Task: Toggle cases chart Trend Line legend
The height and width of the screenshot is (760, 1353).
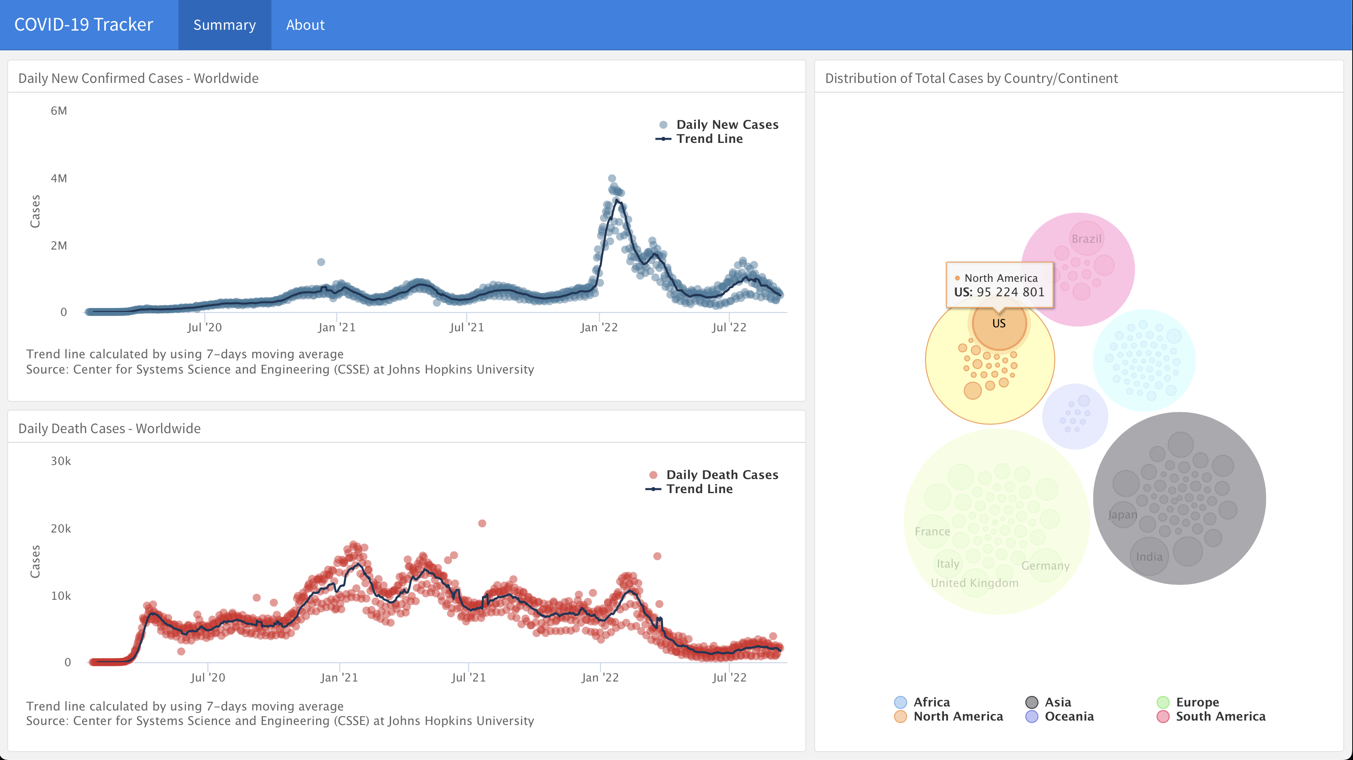Action: 709,138
